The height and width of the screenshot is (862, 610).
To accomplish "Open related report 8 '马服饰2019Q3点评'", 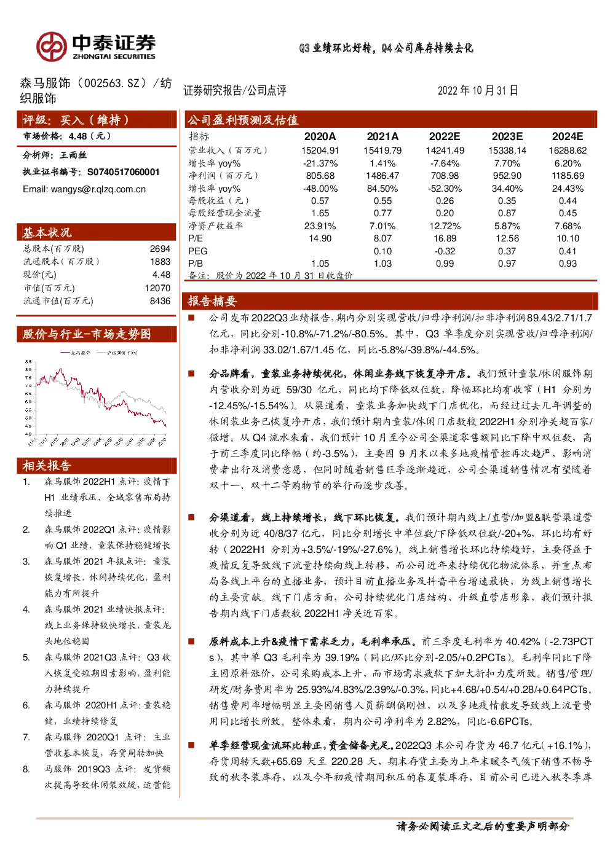I will coord(107,777).
